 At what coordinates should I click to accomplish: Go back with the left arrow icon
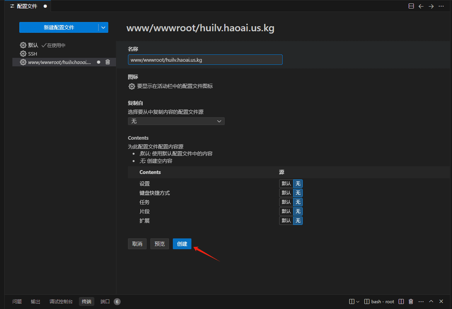(421, 6)
